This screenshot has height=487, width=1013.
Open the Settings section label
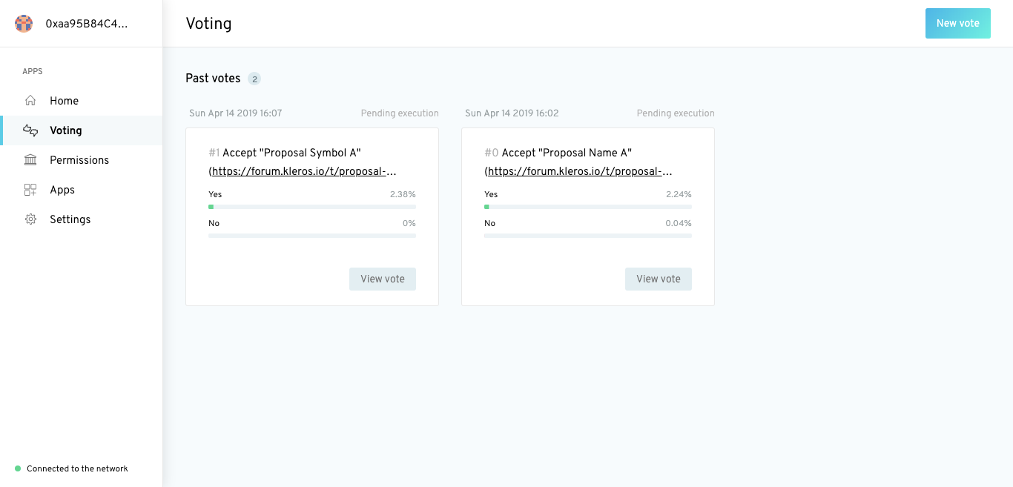coord(70,219)
